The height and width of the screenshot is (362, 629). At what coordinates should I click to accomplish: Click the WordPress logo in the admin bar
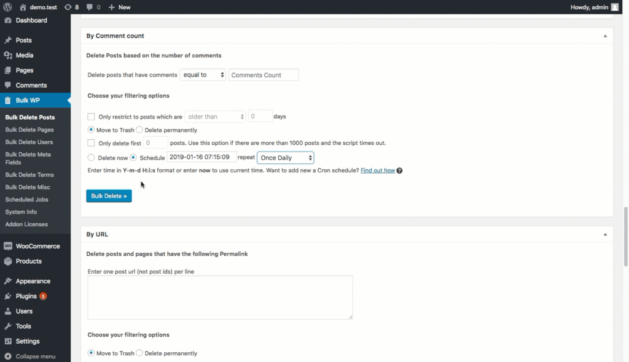click(x=6, y=7)
